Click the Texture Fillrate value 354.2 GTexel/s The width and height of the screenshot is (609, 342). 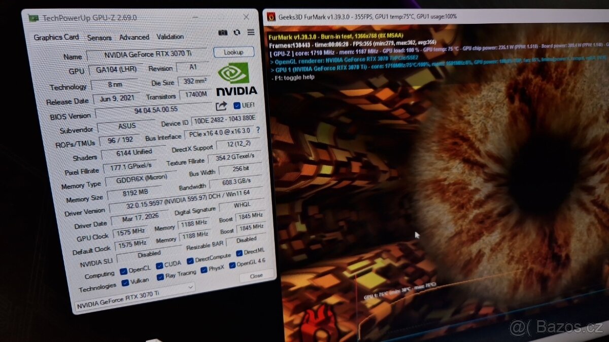pos(235,158)
